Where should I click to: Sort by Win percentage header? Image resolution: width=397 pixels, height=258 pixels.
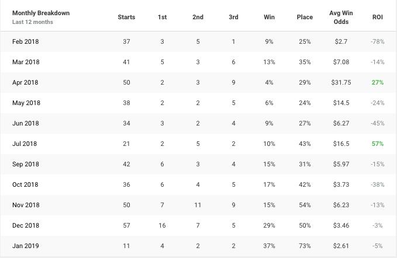coord(269,17)
